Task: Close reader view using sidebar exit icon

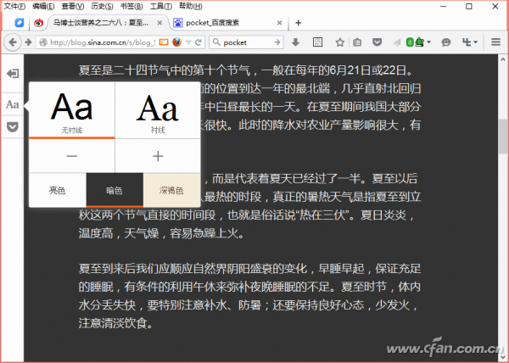Action: [x=13, y=73]
